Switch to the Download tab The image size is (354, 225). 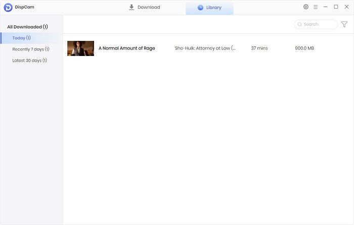tap(144, 8)
